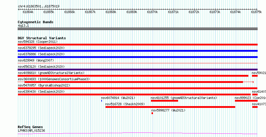Open the nsv6376886 (Sedlazeck2020) variant label
Image resolution: width=266 pixels, height=137 pixels.
[x=41, y=54]
